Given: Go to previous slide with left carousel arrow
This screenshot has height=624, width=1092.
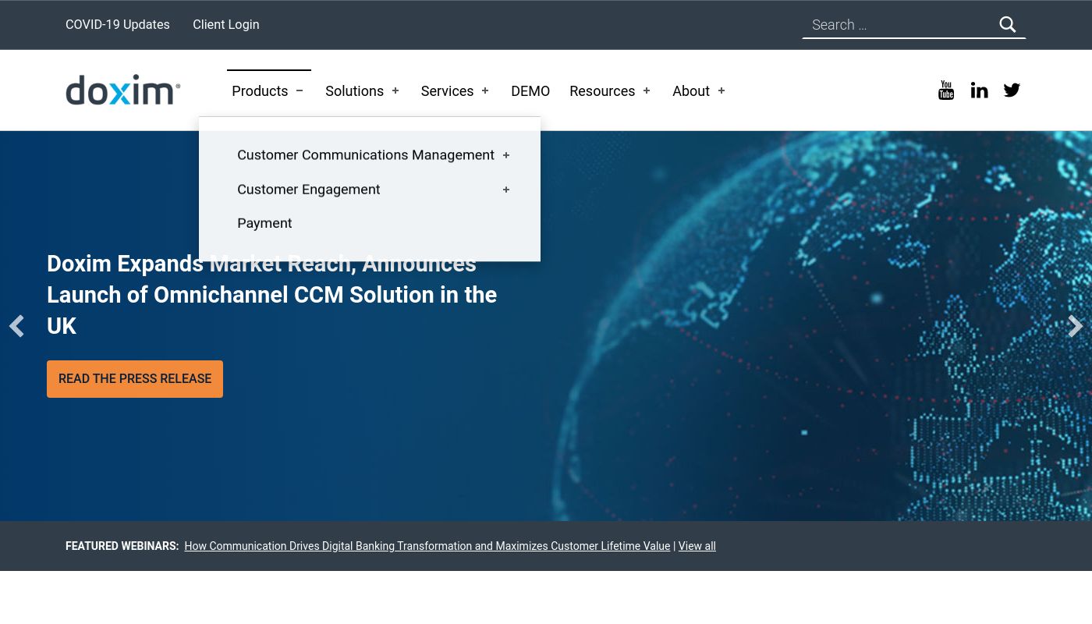Looking at the screenshot, I should [16, 326].
